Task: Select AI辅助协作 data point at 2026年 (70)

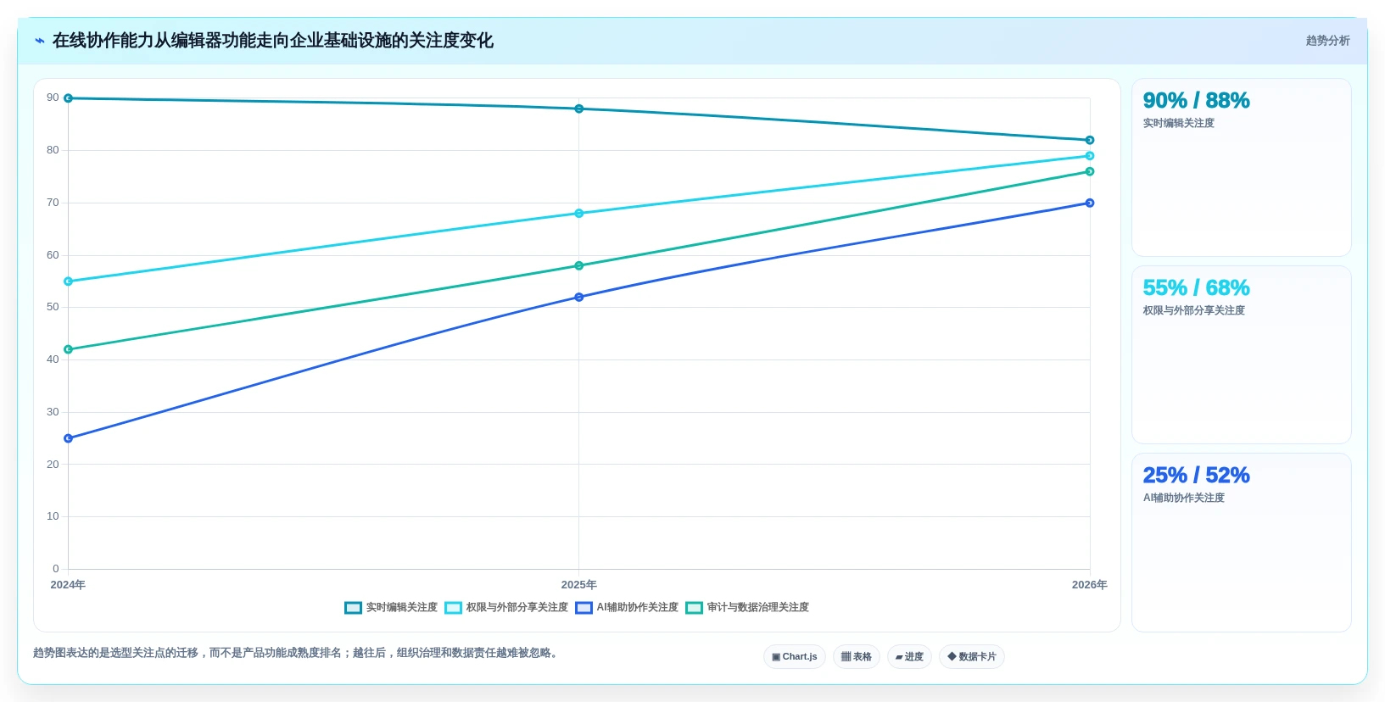Action: 1090,203
